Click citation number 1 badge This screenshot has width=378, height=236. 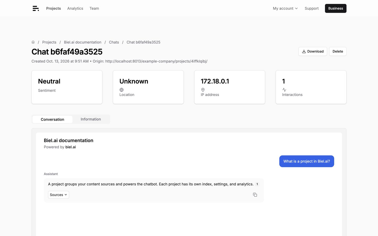click(x=257, y=184)
